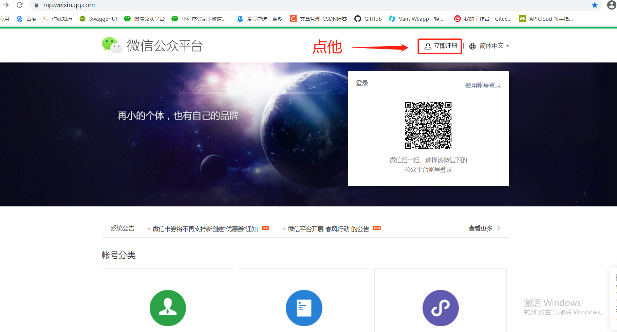617x332 pixels.
Task: Expand the 简体中文 language dropdown
Action: [x=494, y=46]
